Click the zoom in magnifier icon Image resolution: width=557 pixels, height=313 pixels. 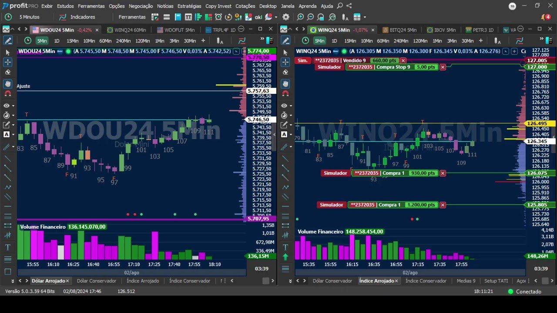tap(300, 17)
